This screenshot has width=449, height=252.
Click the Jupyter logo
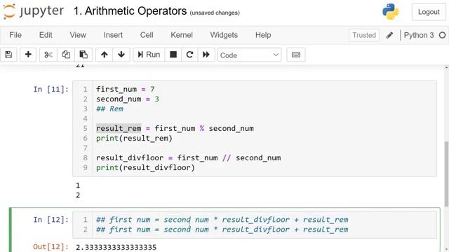34,11
